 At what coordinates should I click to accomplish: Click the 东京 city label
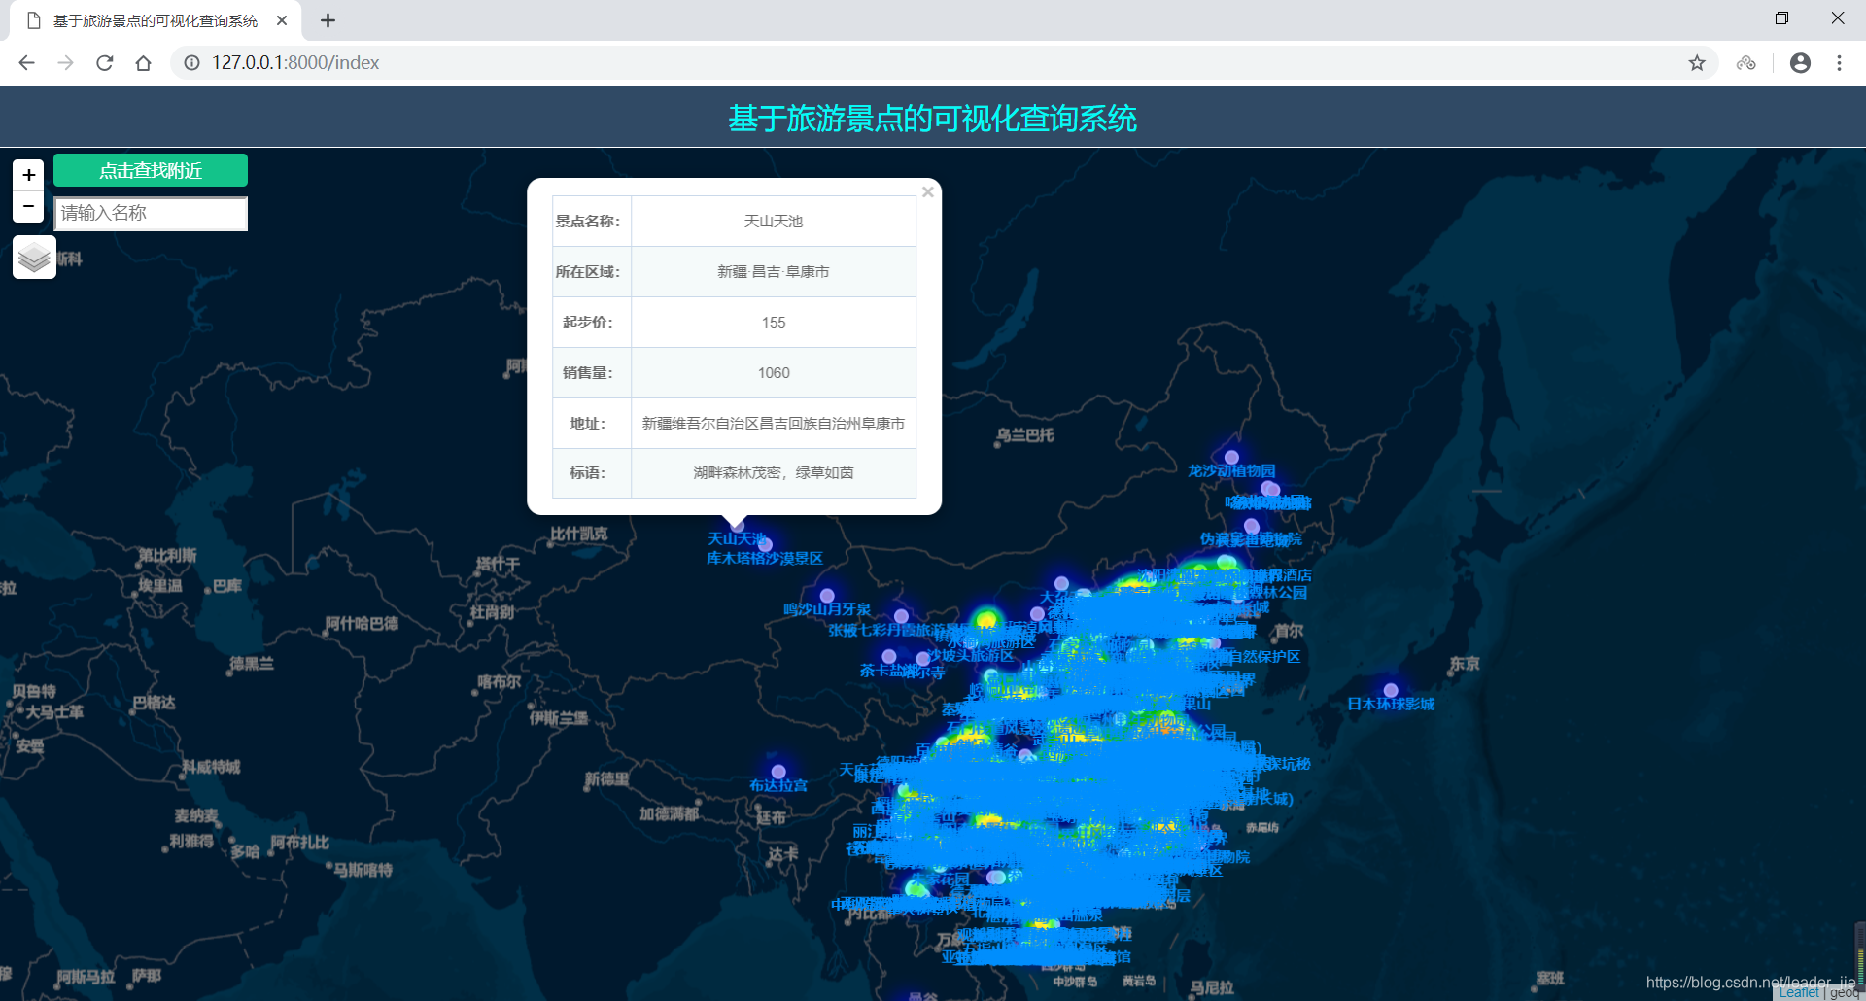click(1465, 664)
